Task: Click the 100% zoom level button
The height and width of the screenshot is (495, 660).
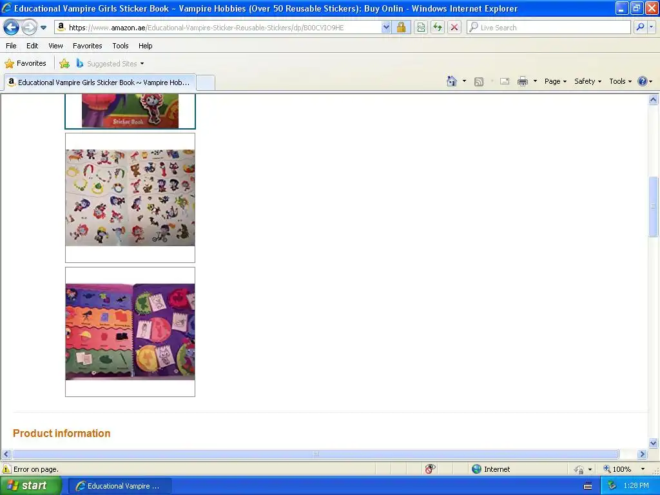Action: coord(617,469)
